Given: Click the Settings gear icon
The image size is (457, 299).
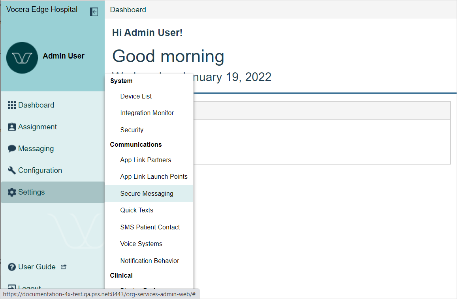Looking at the screenshot, I should 12,192.
